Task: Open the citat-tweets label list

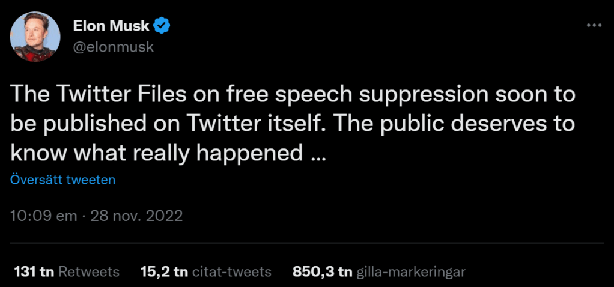Action: click(231, 271)
